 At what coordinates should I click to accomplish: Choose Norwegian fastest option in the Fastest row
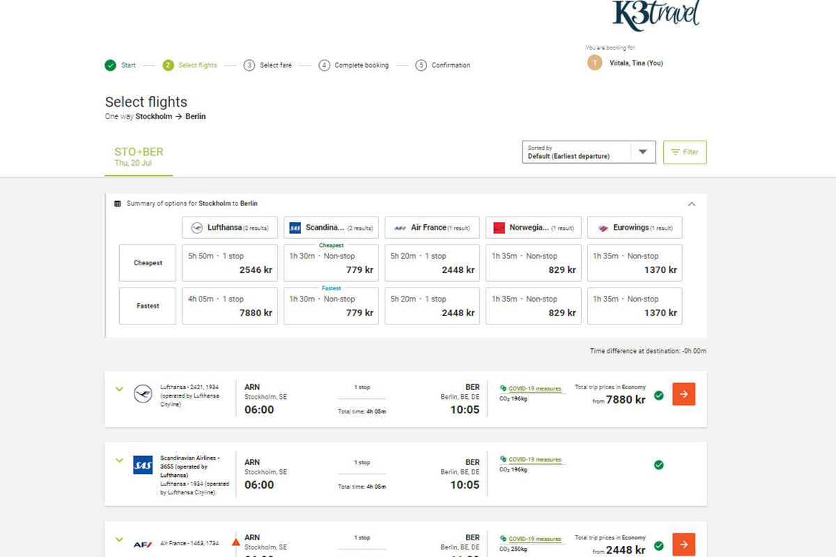[534, 306]
